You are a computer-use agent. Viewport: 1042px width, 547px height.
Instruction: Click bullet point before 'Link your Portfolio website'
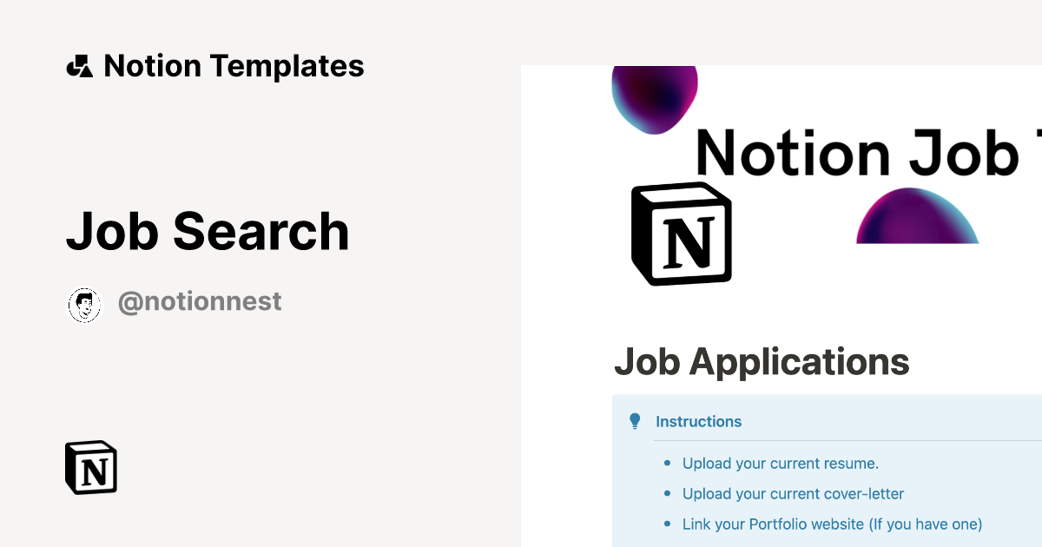(667, 524)
